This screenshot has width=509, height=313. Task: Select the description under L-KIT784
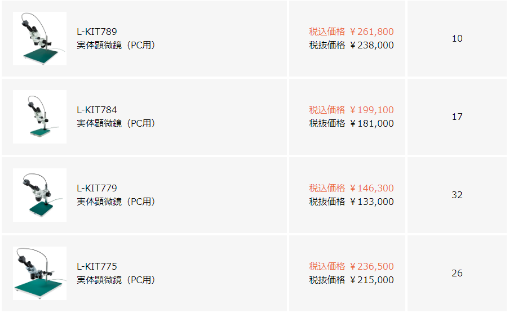(x=116, y=123)
